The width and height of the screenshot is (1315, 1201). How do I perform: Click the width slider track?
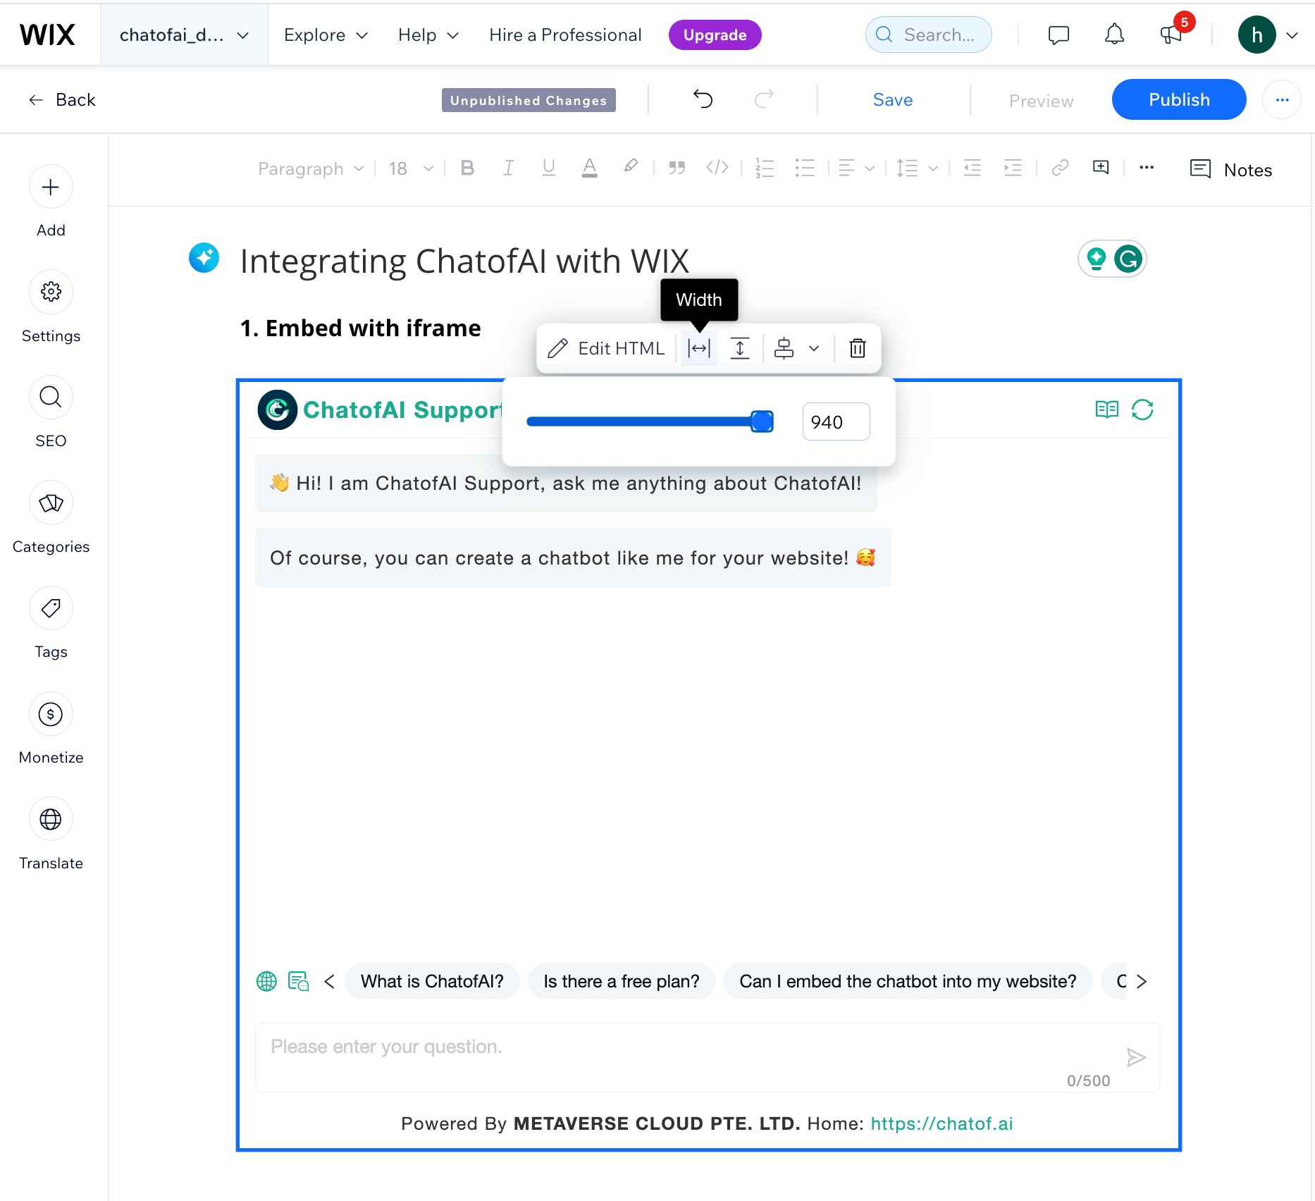point(649,421)
